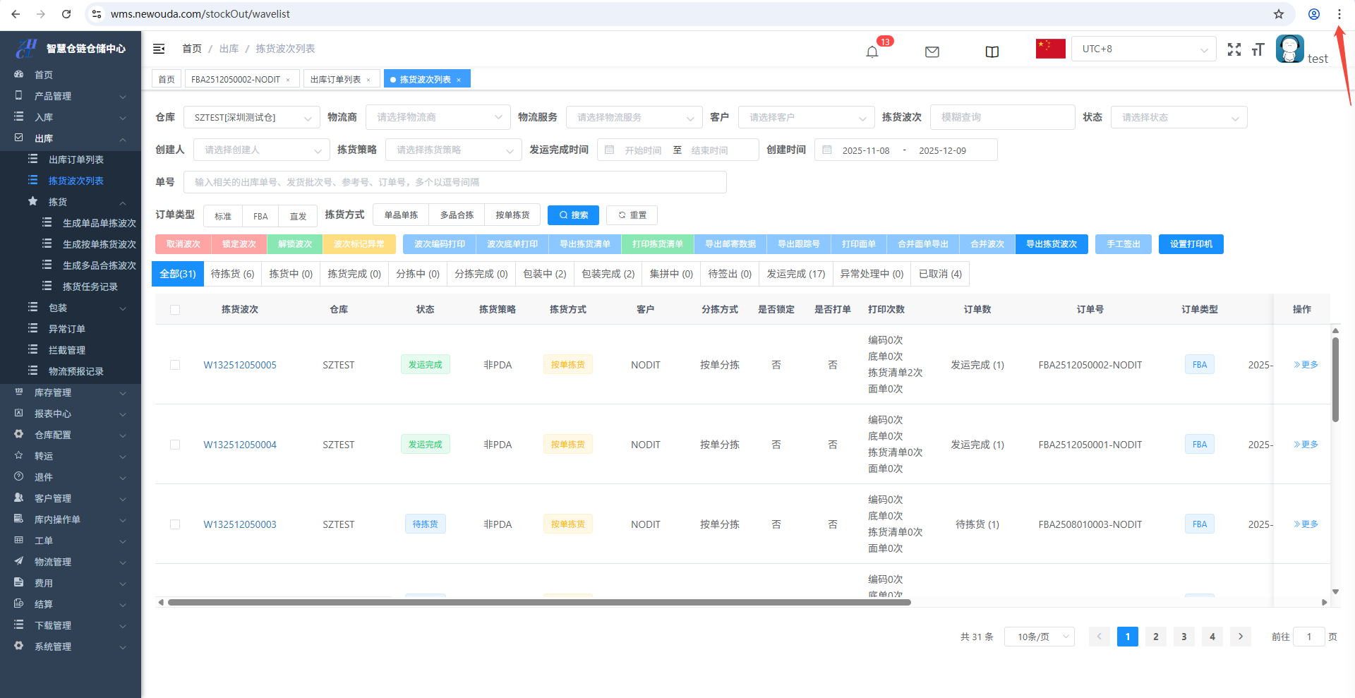The image size is (1355, 698).
Task: Collapse sidebar with hamburger icon
Action: (x=159, y=49)
